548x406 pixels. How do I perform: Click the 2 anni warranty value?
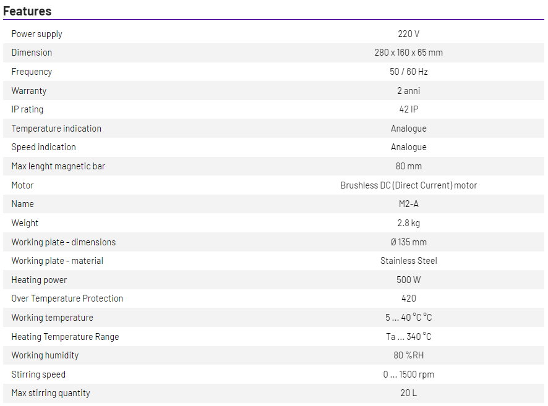(408, 91)
